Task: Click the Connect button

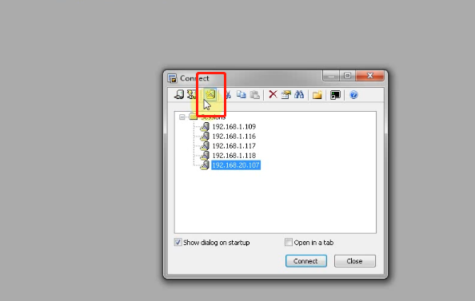Action: click(306, 261)
